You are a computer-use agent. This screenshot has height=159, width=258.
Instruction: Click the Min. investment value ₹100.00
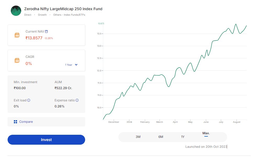[x=20, y=88]
